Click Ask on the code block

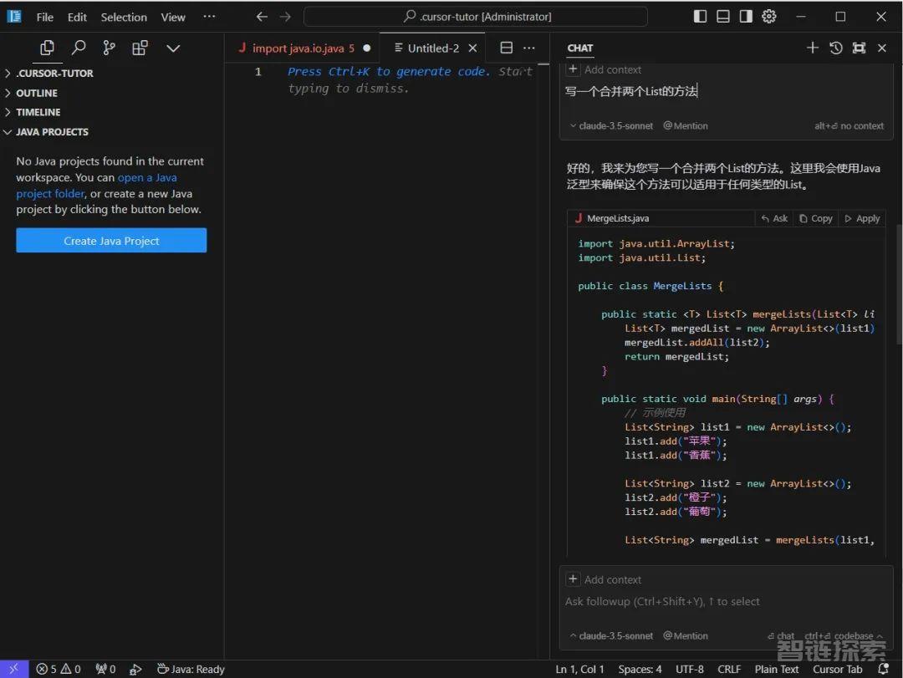pos(774,218)
